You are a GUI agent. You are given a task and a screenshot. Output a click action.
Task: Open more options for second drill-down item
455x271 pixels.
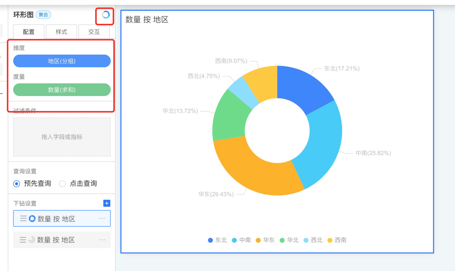(102, 240)
